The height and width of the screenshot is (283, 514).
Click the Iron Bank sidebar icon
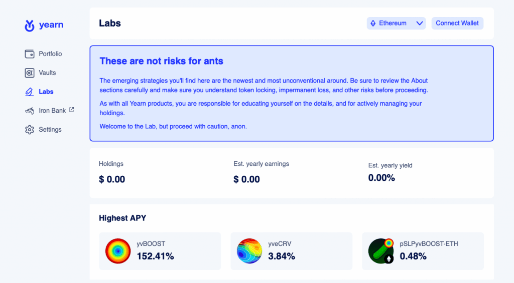point(30,111)
